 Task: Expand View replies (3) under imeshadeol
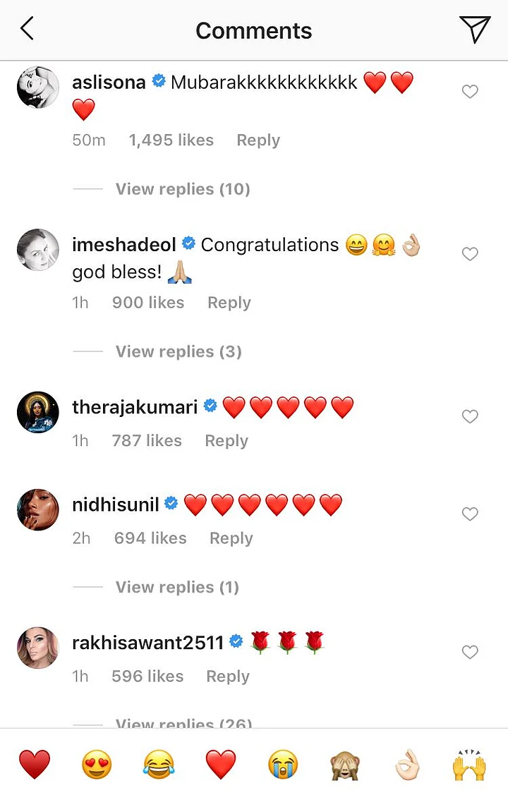click(x=179, y=351)
